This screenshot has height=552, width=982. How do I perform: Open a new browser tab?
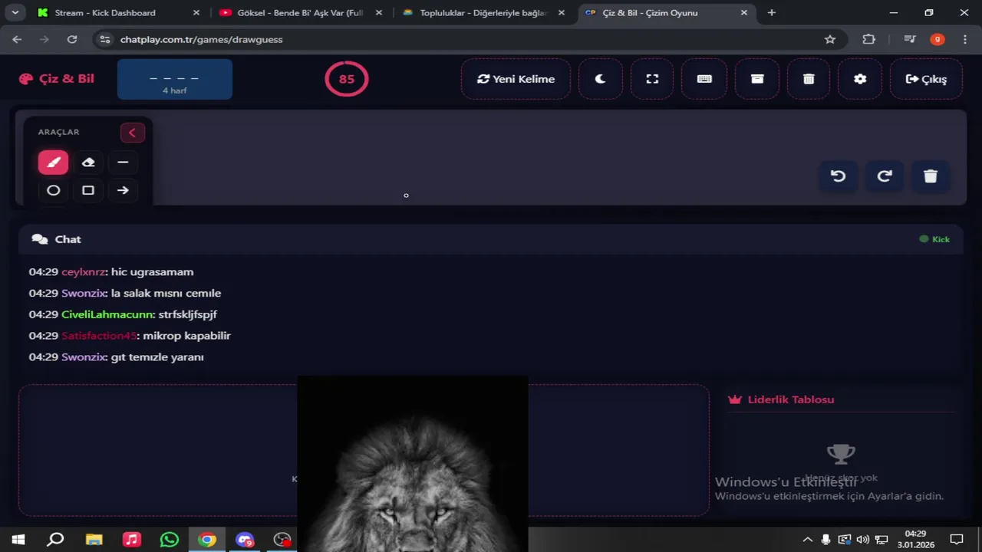[x=772, y=13]
